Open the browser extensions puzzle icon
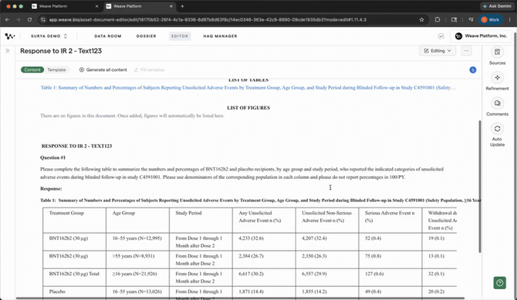The height and width of the screenshot is (300, 517). [438, 20]
